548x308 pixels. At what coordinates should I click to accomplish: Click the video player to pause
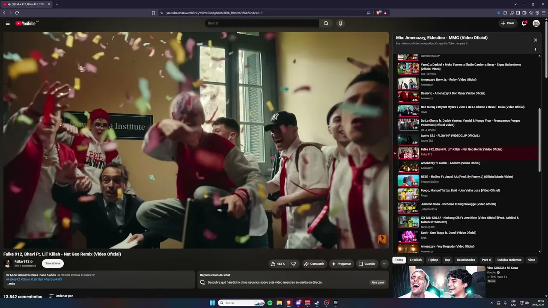[196, 140]
